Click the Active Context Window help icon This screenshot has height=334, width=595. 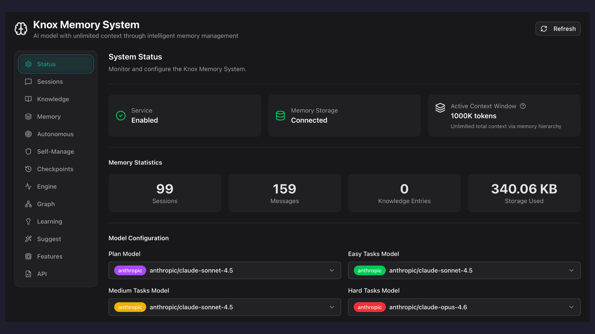(x=523, y=106)
